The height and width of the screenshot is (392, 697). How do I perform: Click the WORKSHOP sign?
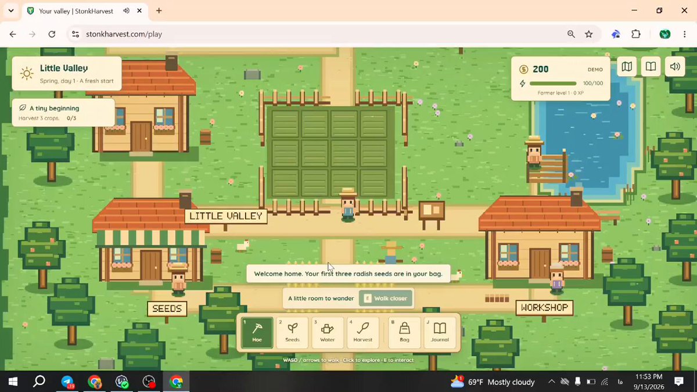(x=544, y=307)
